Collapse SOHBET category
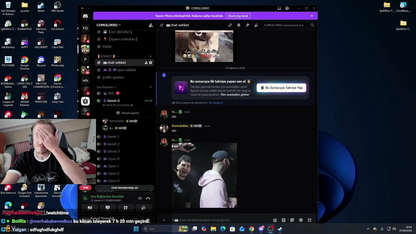This screenshot has width=416, height=234. click(x=108, y=56)
